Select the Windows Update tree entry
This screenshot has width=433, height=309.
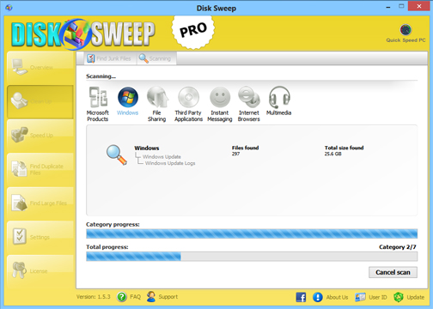pos(162,157)
